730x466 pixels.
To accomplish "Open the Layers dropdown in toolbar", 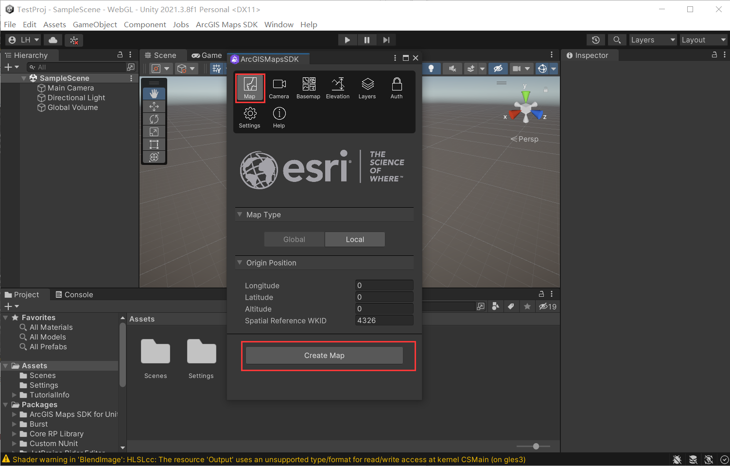I will (653, 40).
